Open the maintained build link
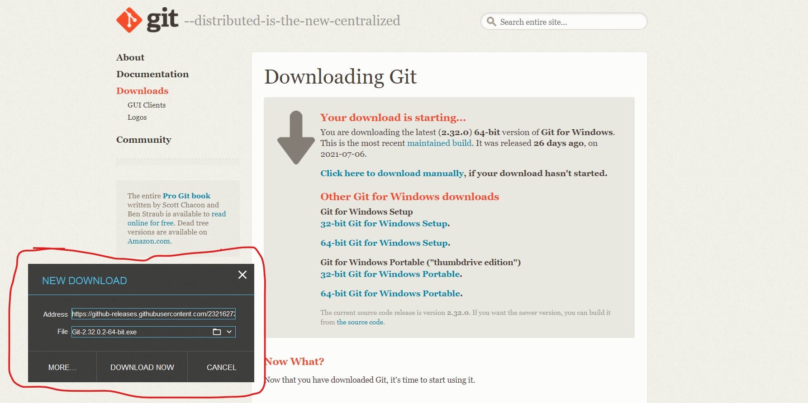This screenshot has width=808, height=403. [439, 143]
